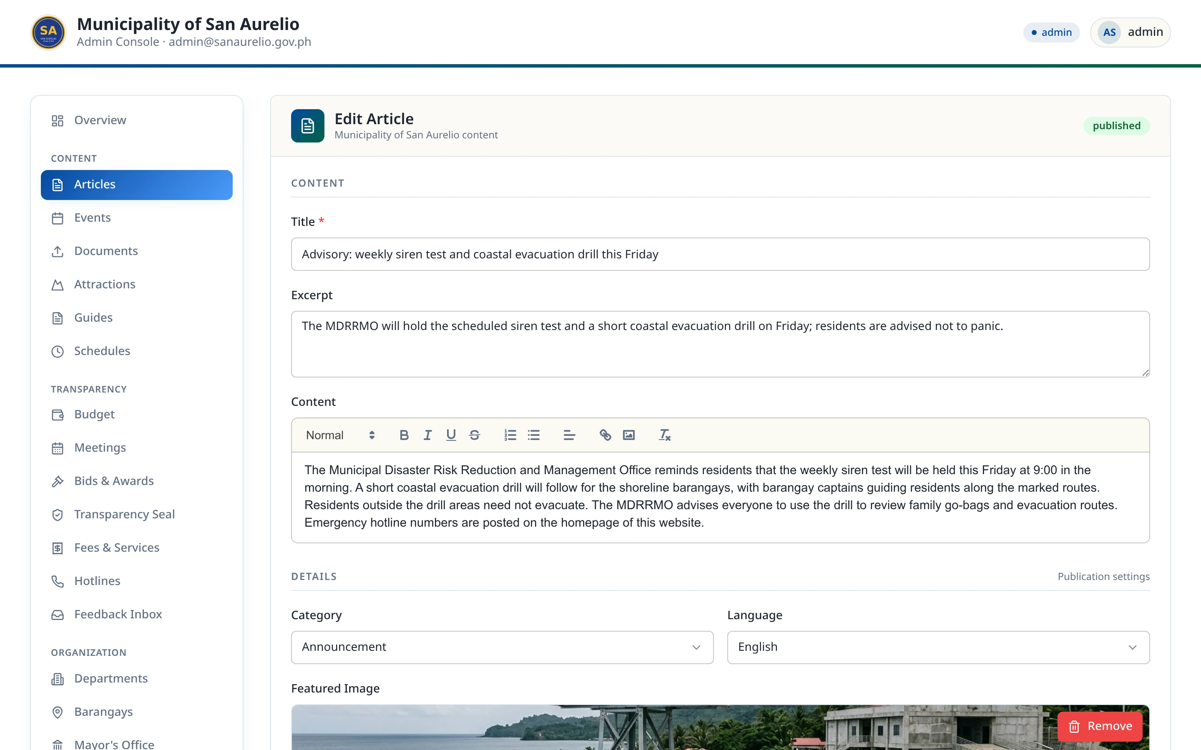Go to Departments under Organization
This screenshot has height=750, width=1201.
pos(136,679)
